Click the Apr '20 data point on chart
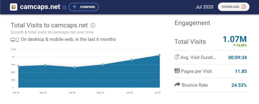259x104 pixels. [x=74, y=67]
